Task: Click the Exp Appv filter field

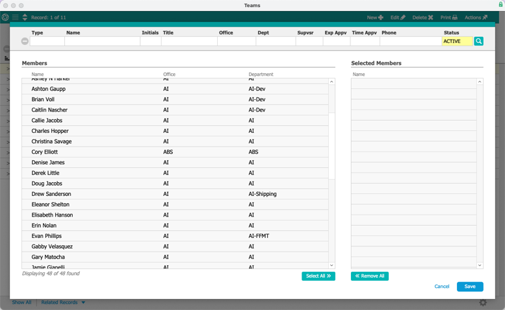Action: [x=337, y=41]
